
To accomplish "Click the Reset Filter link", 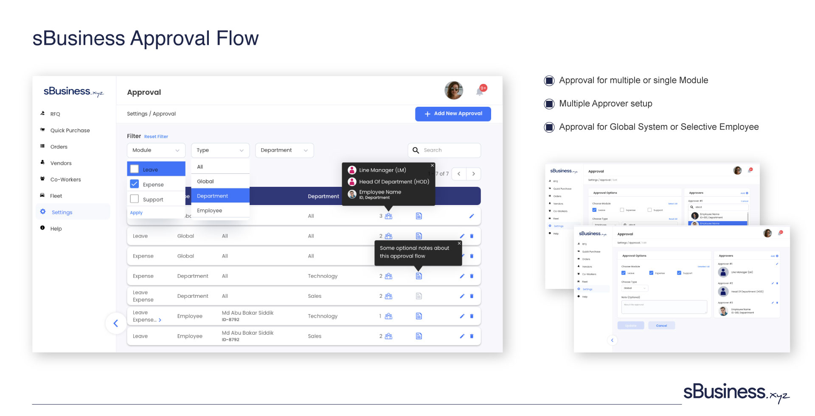I will pyautogui.click(x=156, y=137).
